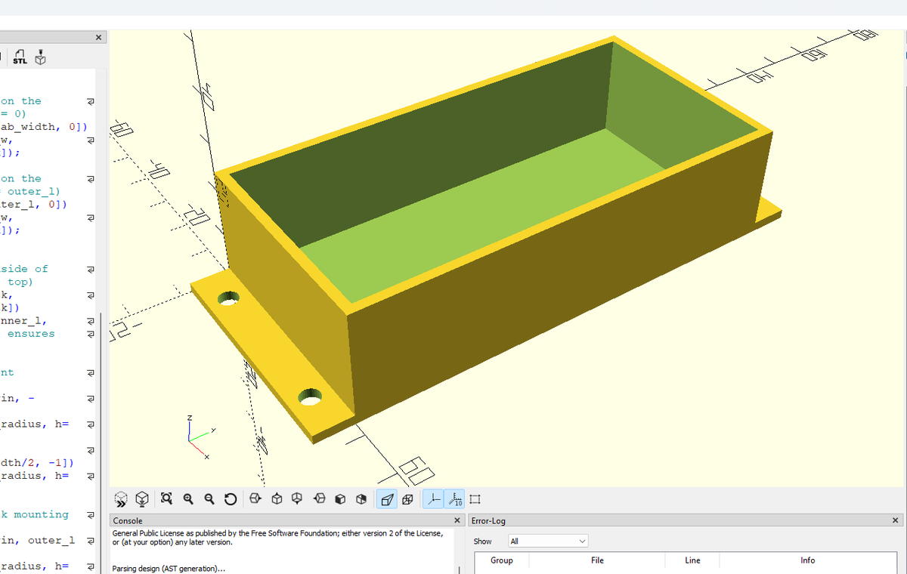Toggle Show Edges
This screenshot has width=907, height=574.
point(475,499)
